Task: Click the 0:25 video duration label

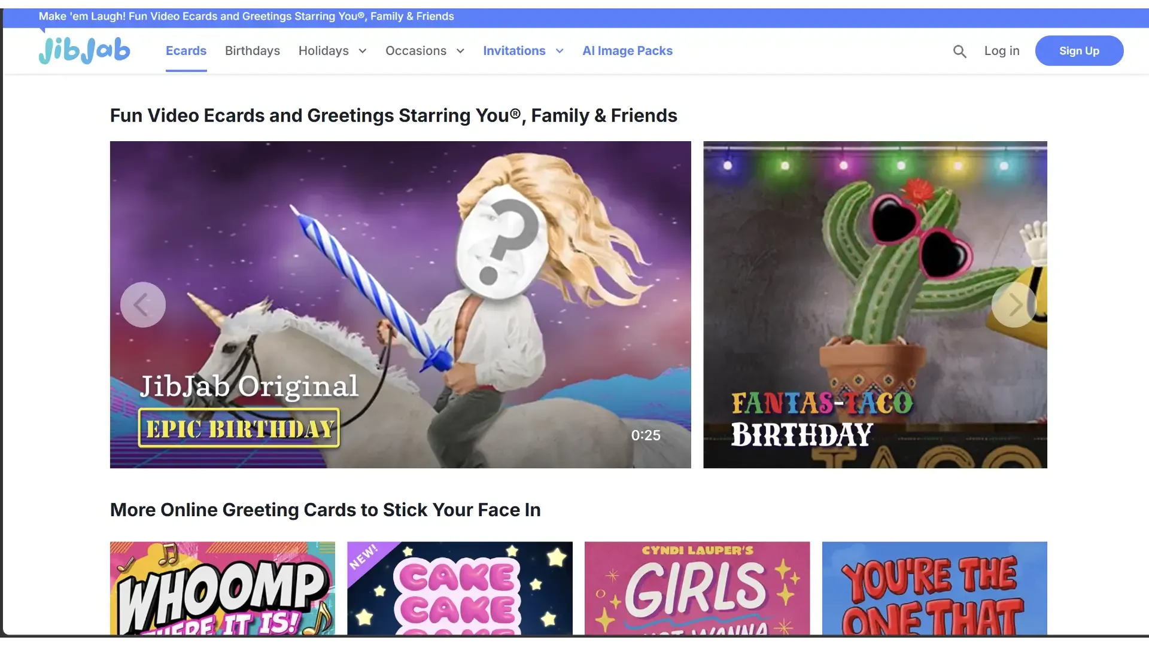Action: (646, 435)
